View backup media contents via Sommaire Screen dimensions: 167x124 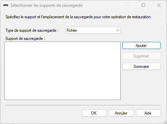click(x=141, y=67)
